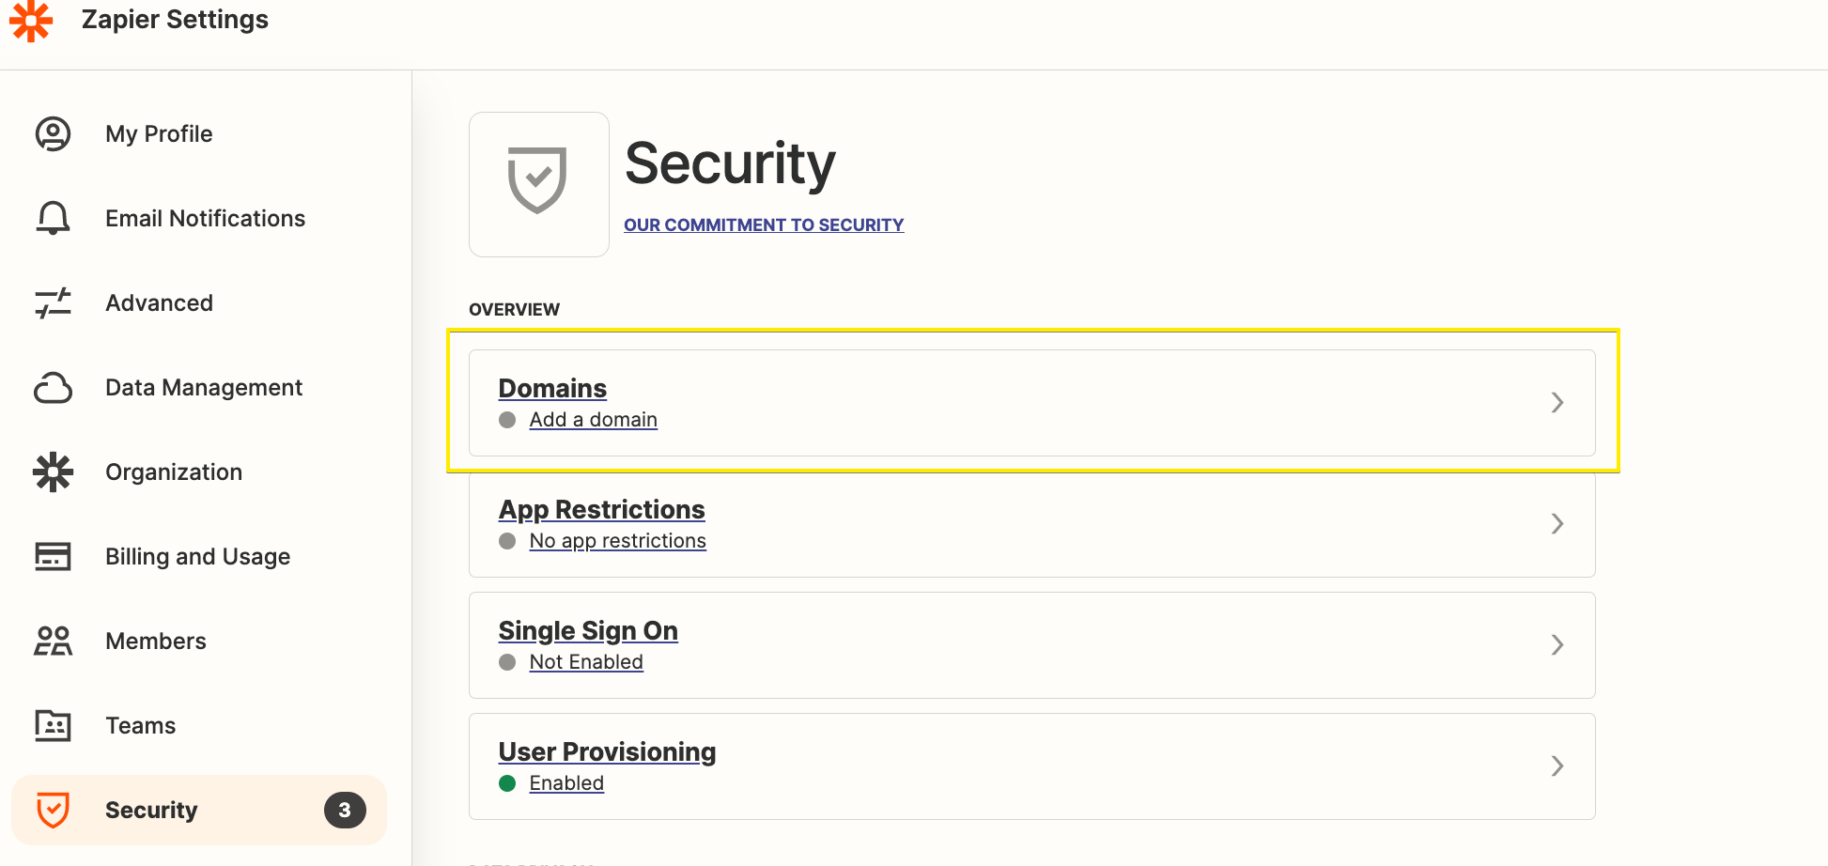Click the My Profile person icon
Screen dimensions: 1828x866
tap(53, 134)
